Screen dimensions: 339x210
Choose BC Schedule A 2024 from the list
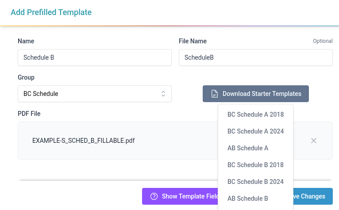pyautogui.click(x=255, y=131)
